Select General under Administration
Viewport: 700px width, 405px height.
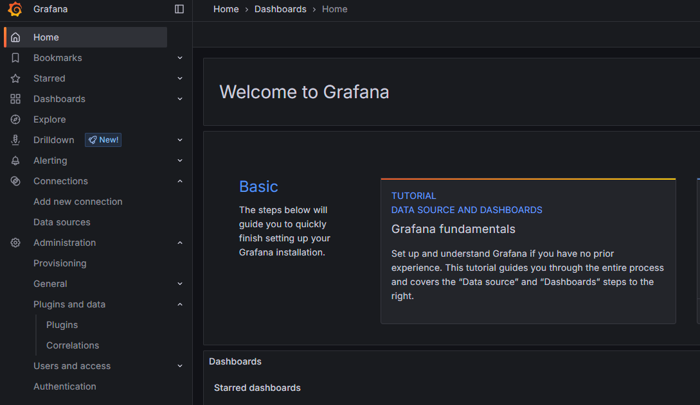tap(50, 284)
